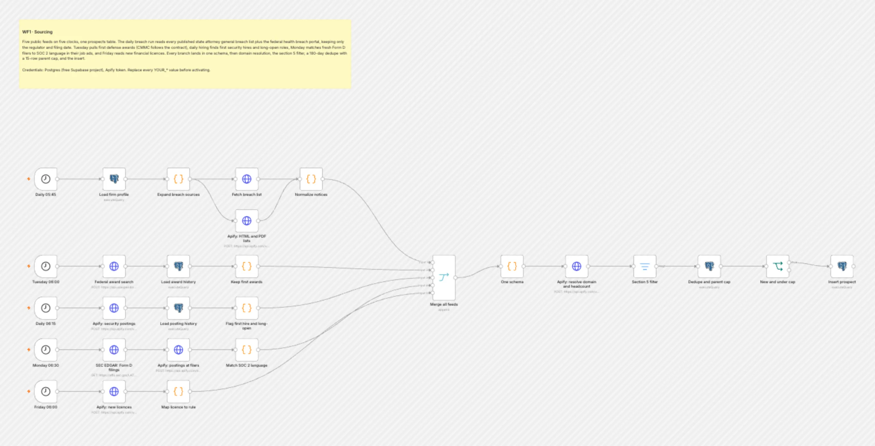
Task: Open Apify: resolve domain and headcount node
Action: click(x=576, y=266)
